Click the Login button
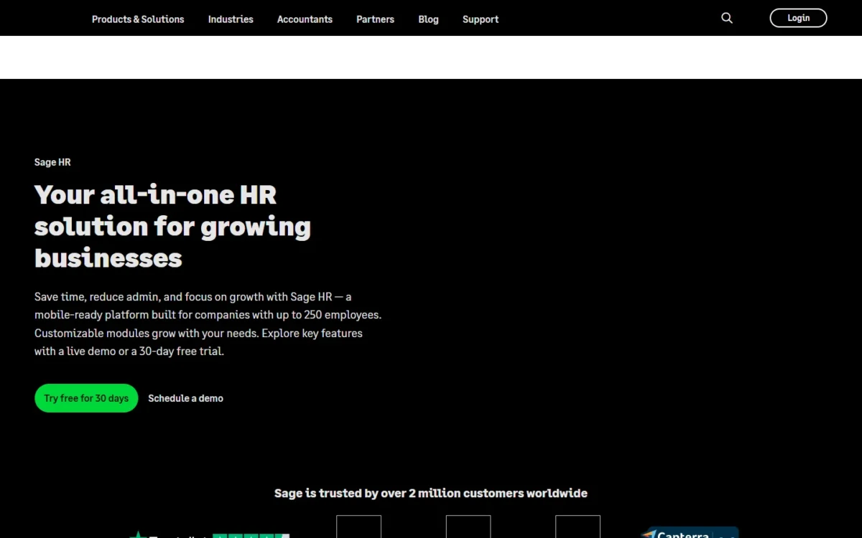Viewport: 862px width, 538px height. pos(798,18)
